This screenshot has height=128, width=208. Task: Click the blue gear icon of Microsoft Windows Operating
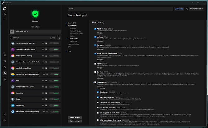[13, 112]
